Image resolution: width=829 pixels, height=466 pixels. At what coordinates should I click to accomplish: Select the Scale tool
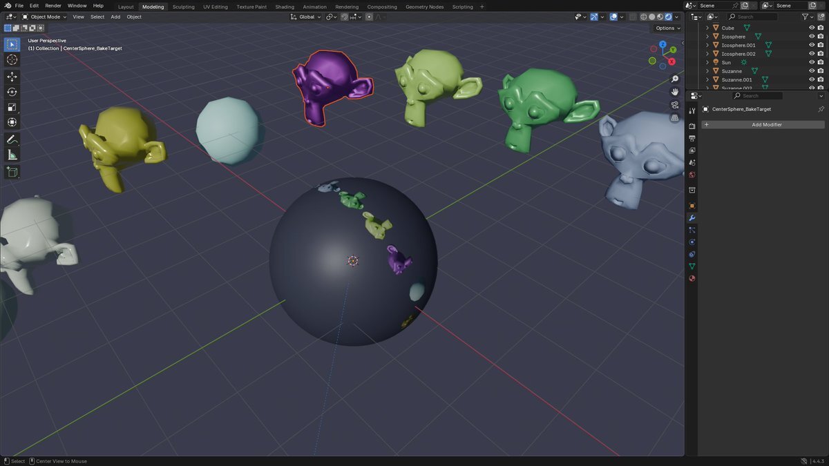(12, 107)
